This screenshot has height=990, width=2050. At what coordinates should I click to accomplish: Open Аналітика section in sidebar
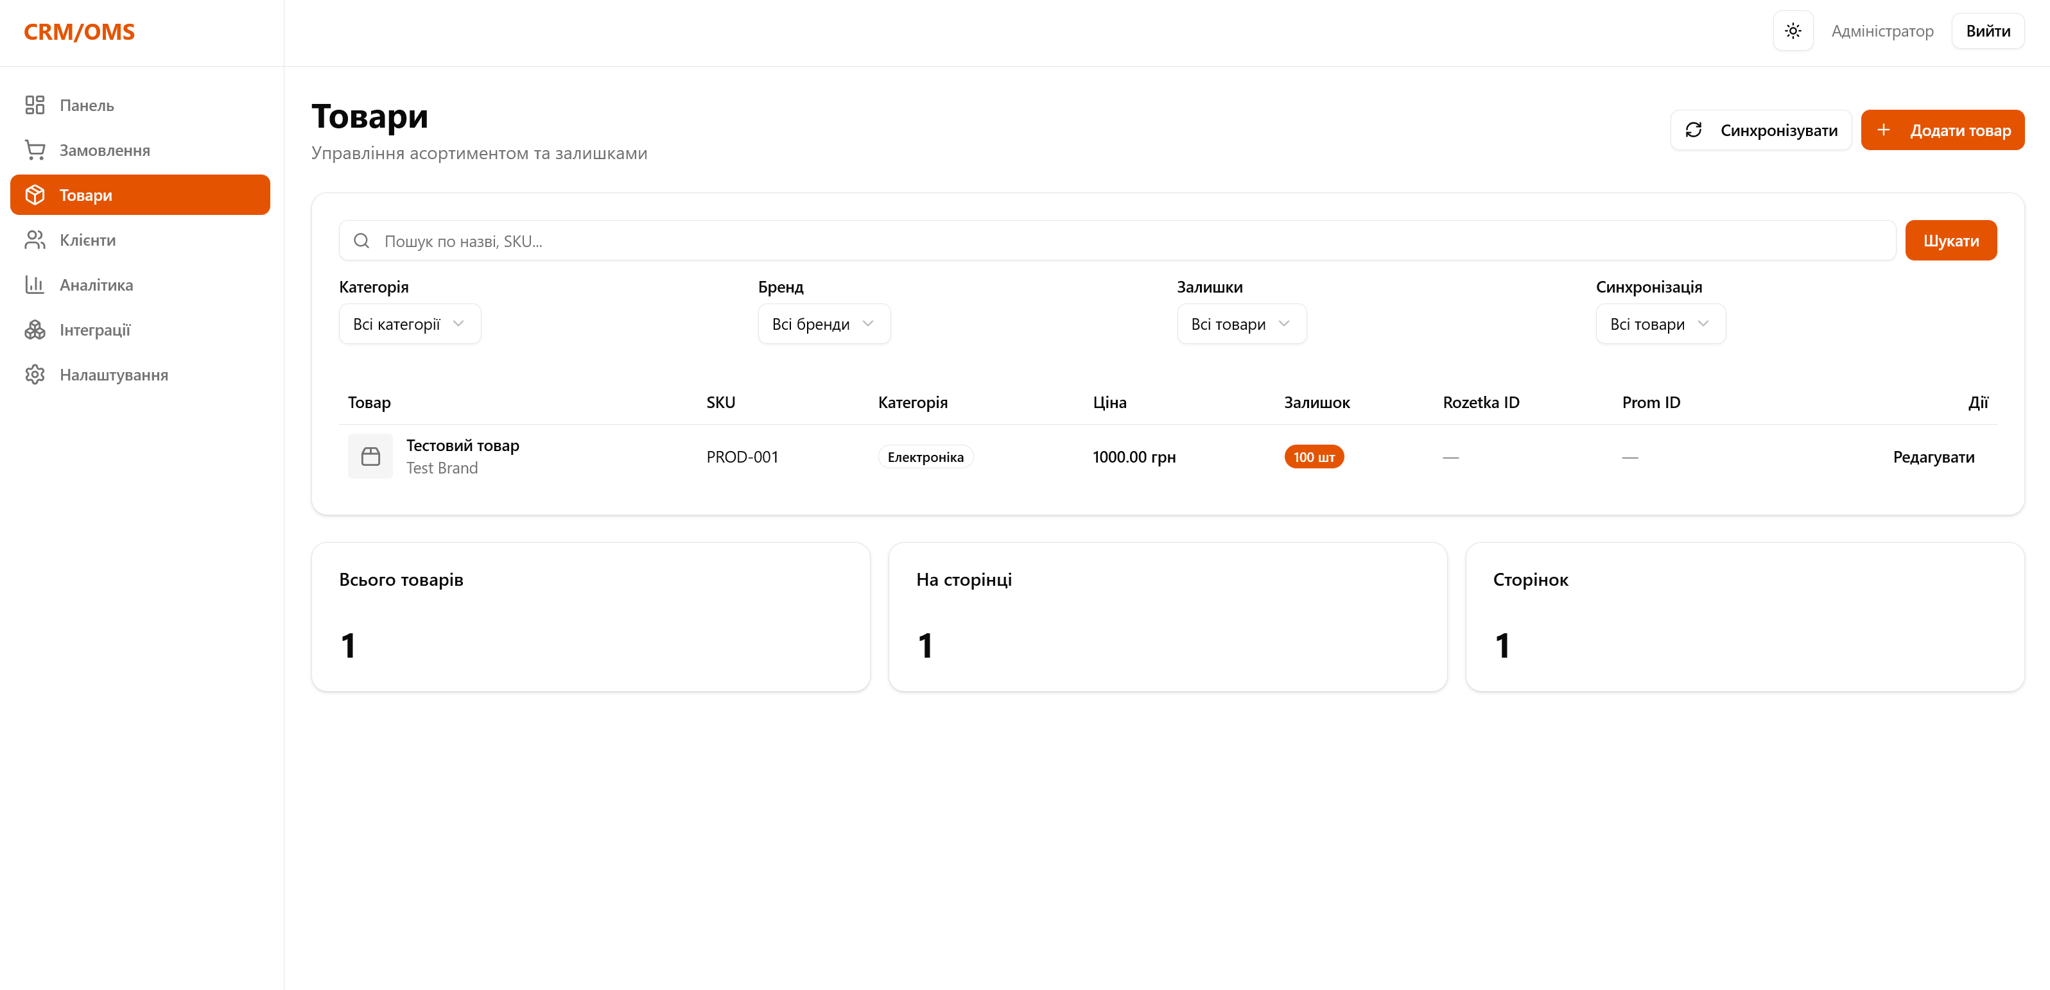(x=140, y=285)
